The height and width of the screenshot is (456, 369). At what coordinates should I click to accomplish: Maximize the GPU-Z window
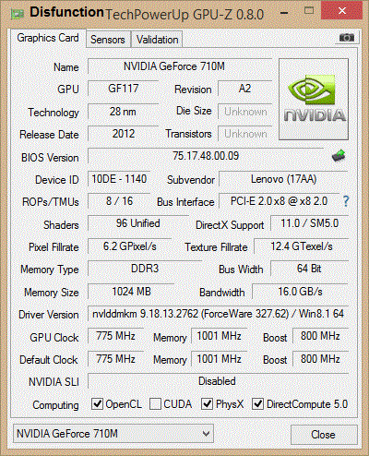[309, 11]
